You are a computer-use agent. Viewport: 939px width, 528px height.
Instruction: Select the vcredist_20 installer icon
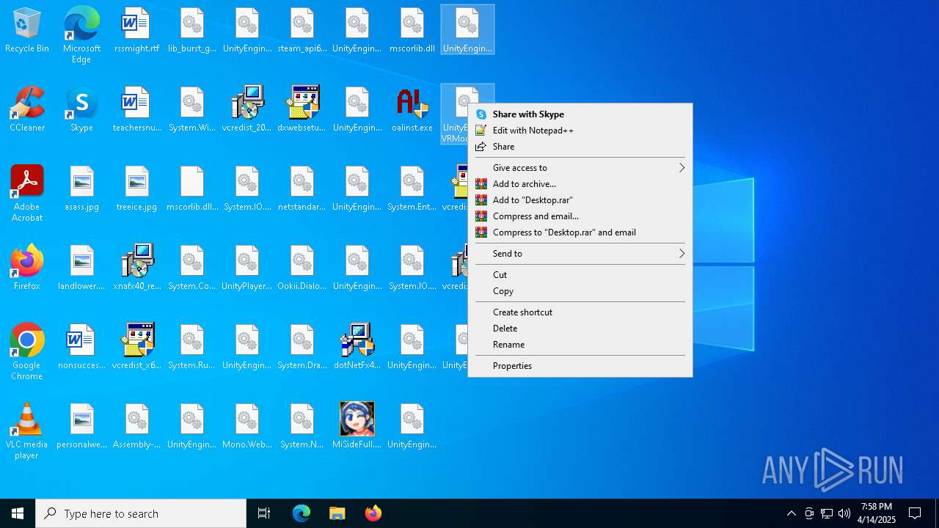pyautogui.click(x=247, y=109)
